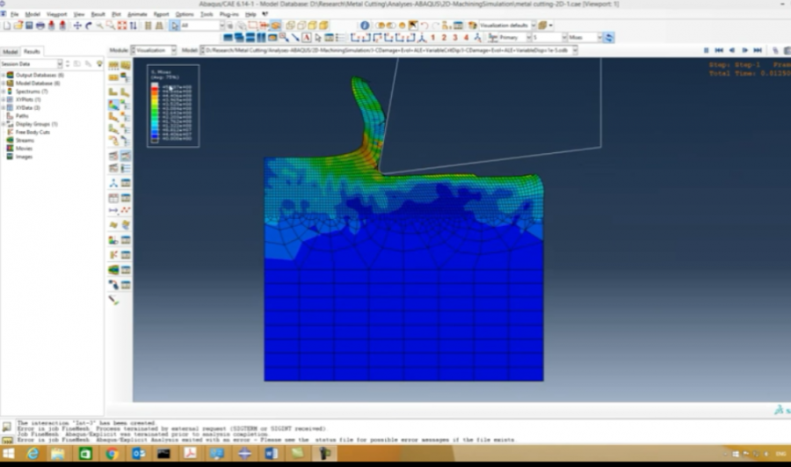
Task: Open Internet Explorer from the taskbar
Action: click(33, 454)
